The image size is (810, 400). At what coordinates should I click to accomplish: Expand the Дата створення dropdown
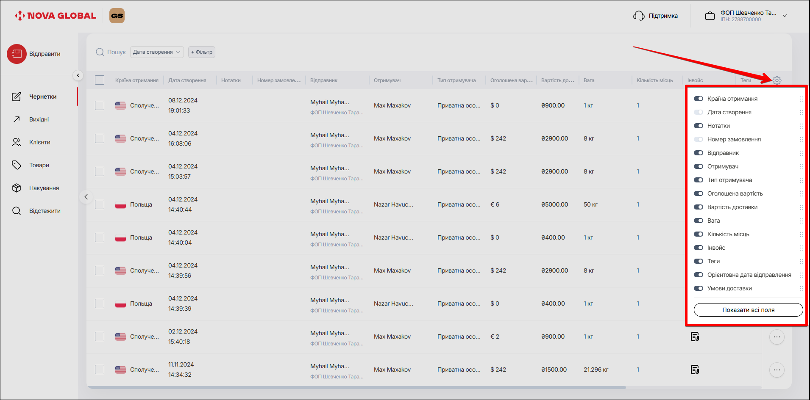click(x=157, y=52)
